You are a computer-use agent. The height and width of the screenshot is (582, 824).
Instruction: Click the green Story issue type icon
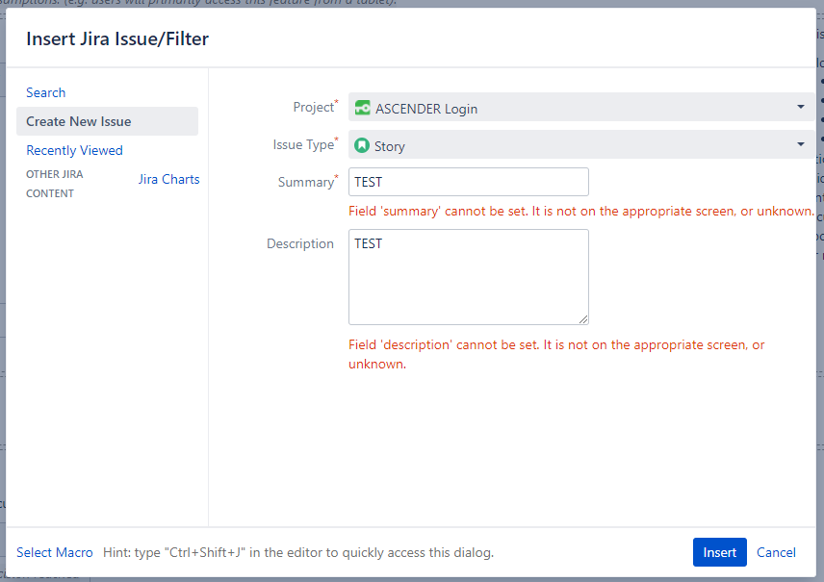click(x=362, y=145)
